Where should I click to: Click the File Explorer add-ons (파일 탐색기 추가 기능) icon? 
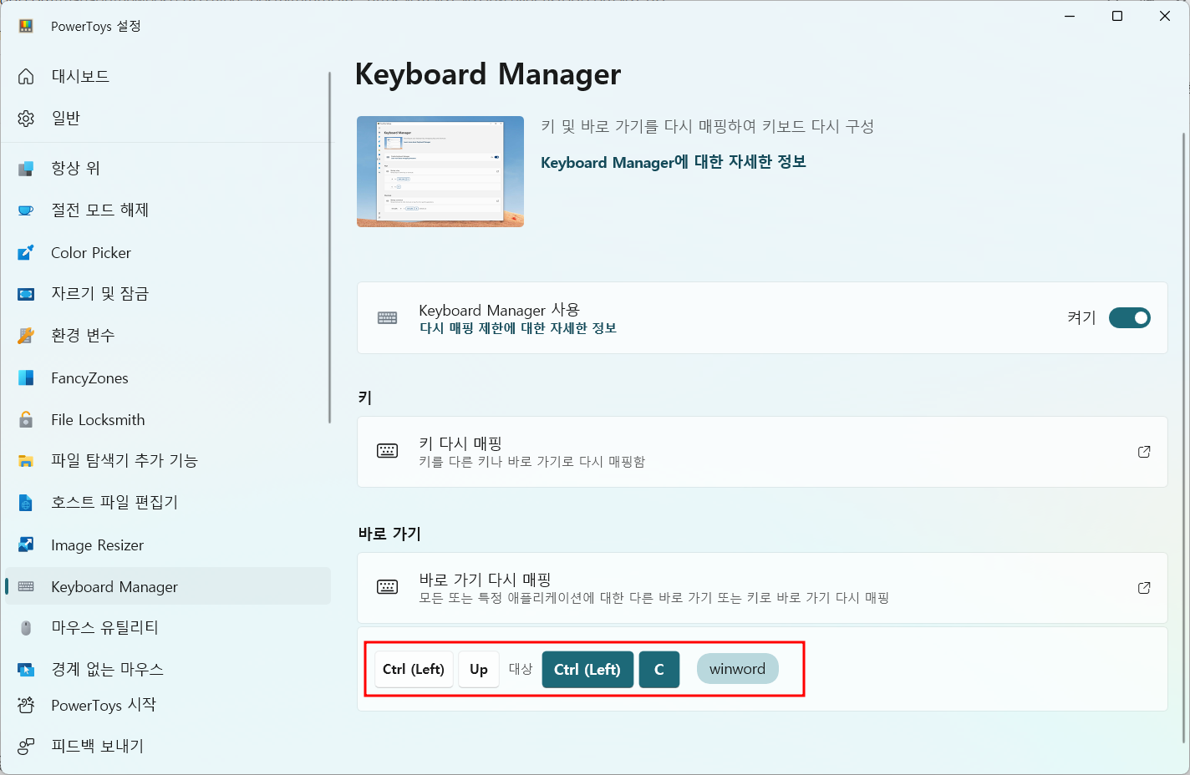(26, 461)
